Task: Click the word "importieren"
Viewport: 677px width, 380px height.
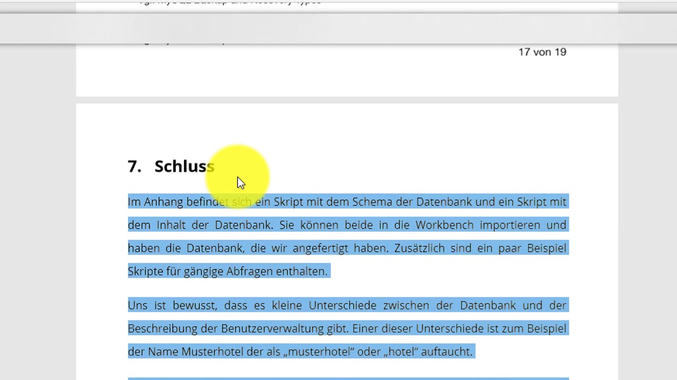Action: [x=510, y=225]
